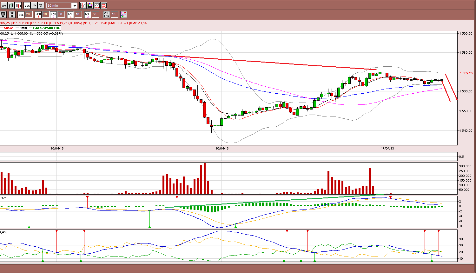The image size is (476, 273).
Task: Click the 300 000 volume axis label
Action: (x=465, y=166)
